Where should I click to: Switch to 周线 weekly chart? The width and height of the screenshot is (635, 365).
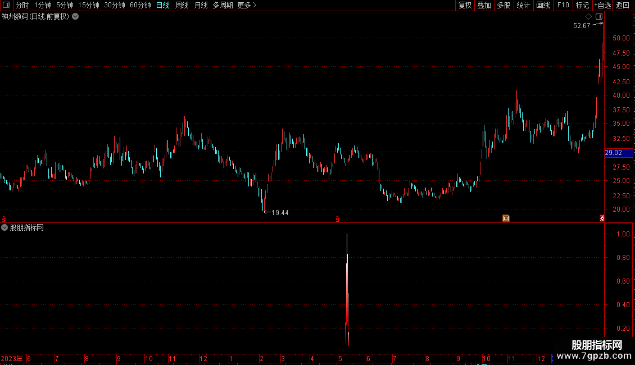click(x=182, y=5)
